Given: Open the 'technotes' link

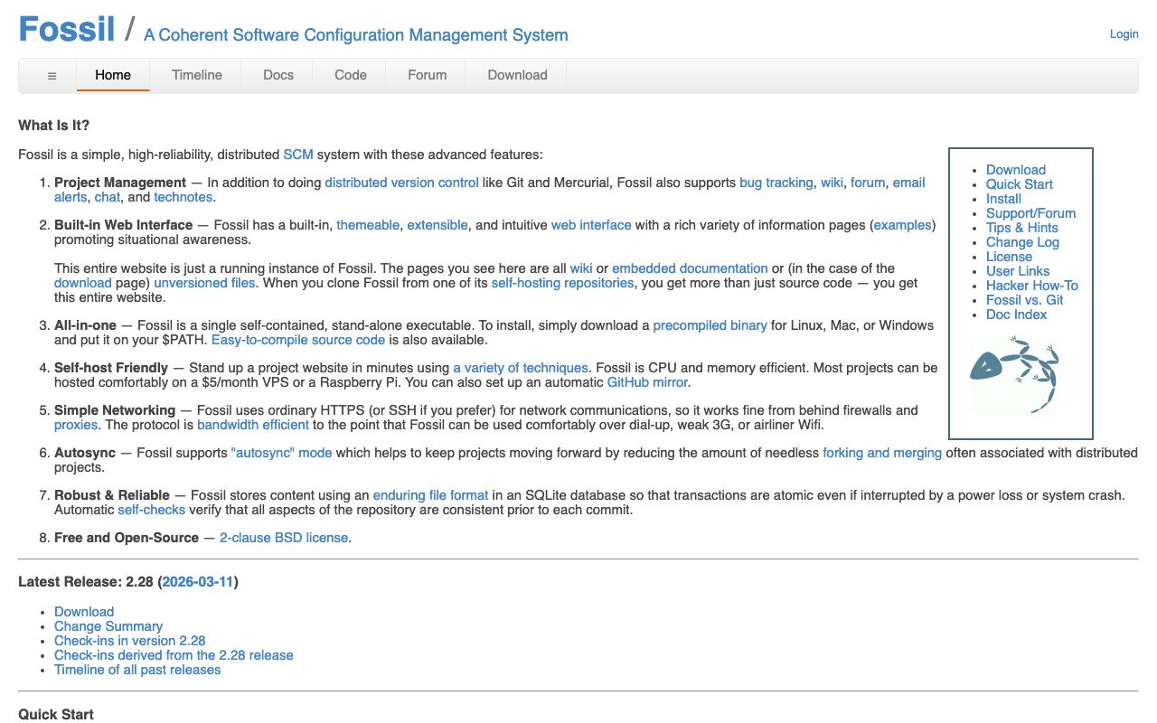Looking at the screenshot, I should coord(183,197).
